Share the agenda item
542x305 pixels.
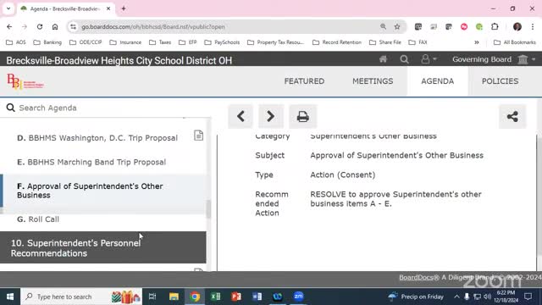(512, 116)
